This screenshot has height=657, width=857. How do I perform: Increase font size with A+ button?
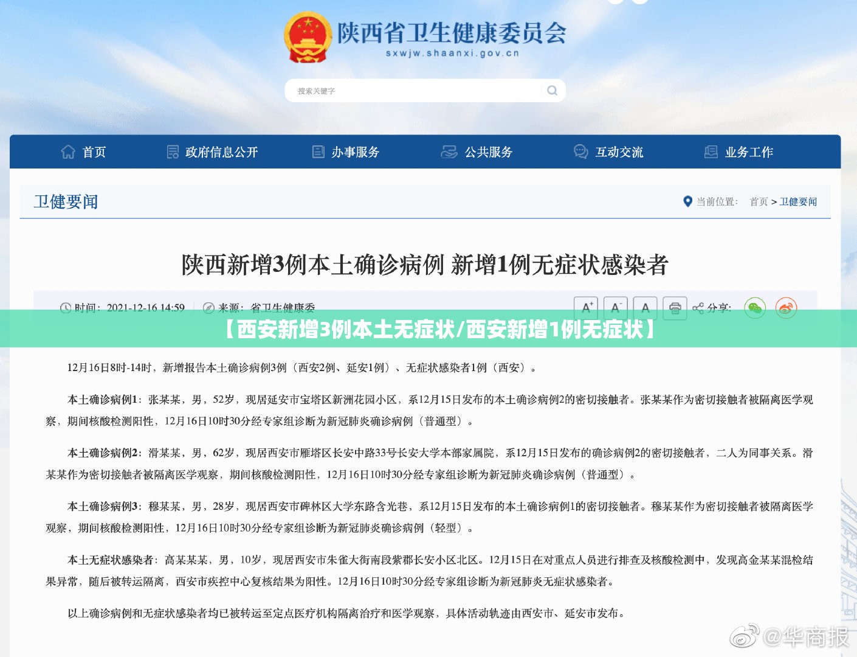(586, 308)
